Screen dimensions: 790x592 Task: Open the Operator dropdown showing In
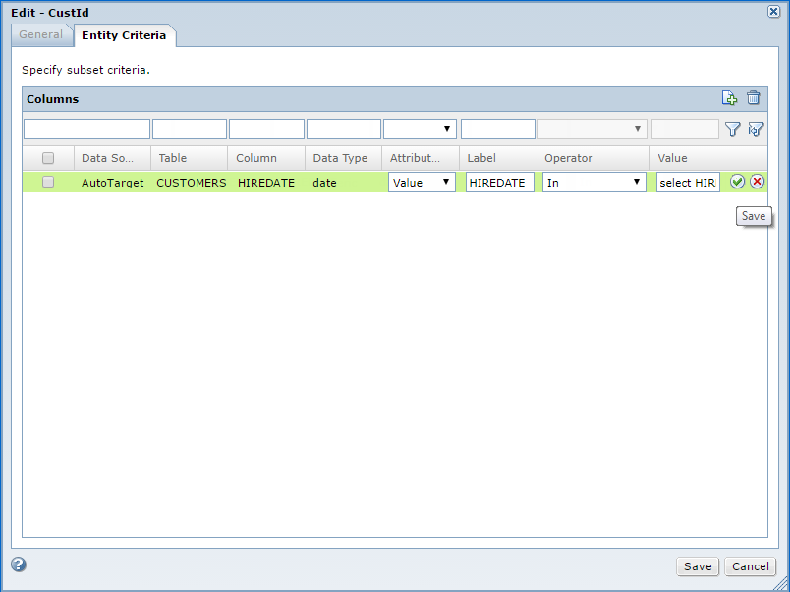594,183
